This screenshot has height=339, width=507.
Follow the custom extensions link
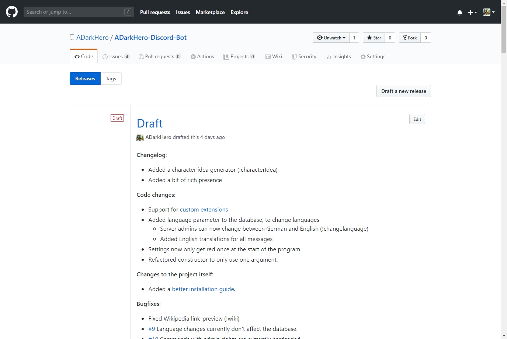pyautogui.click(x=204, y=209)
